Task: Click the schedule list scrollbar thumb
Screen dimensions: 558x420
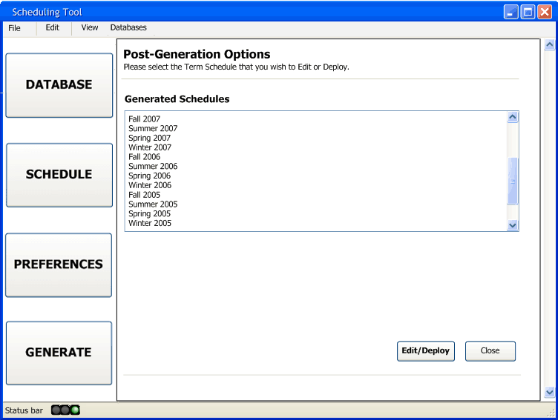Action: [513, 181]
